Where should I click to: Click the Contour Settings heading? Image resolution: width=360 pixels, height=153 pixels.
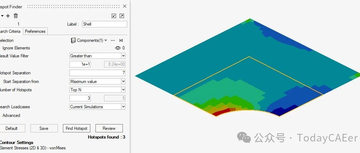click(17, 143)
